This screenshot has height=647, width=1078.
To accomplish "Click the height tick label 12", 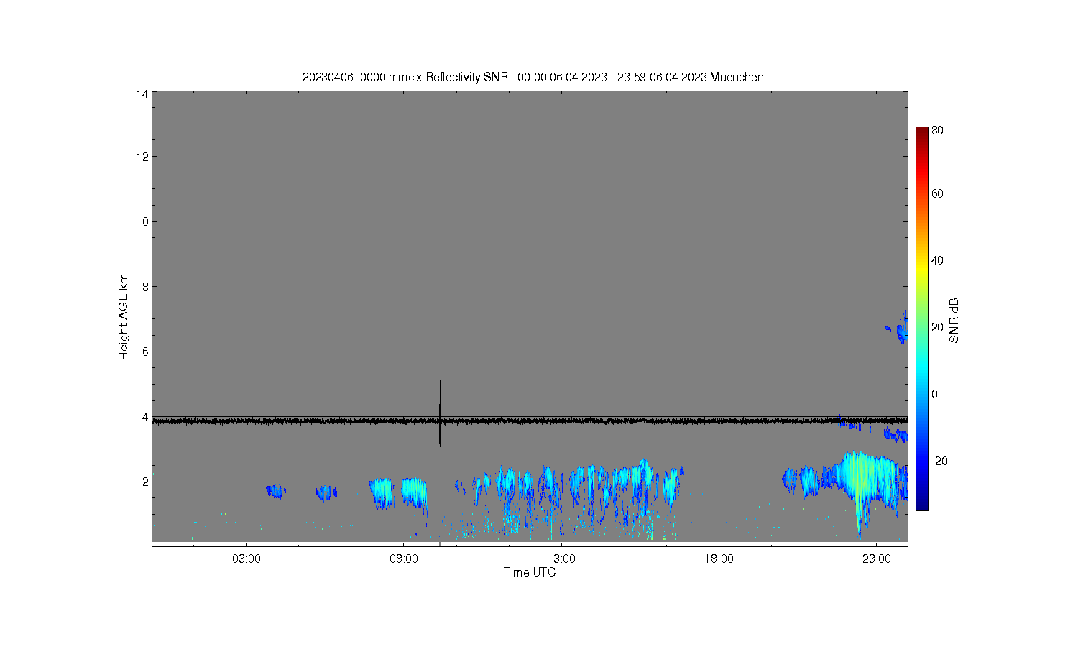I will click(142, 157).
